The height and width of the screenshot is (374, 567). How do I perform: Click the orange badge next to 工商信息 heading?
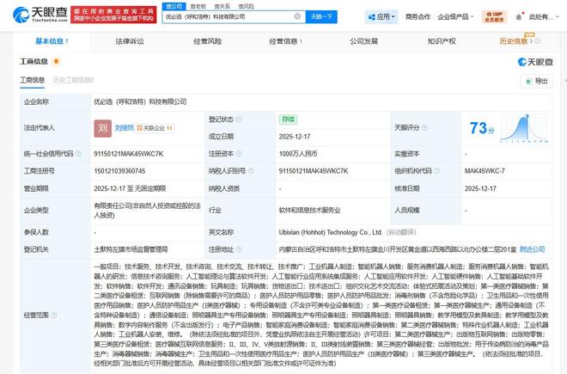[56, 62]
